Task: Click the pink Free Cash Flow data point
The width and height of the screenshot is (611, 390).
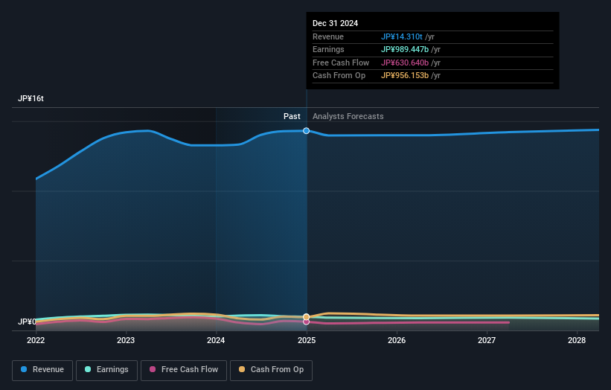Action: (x=307, y=322)
